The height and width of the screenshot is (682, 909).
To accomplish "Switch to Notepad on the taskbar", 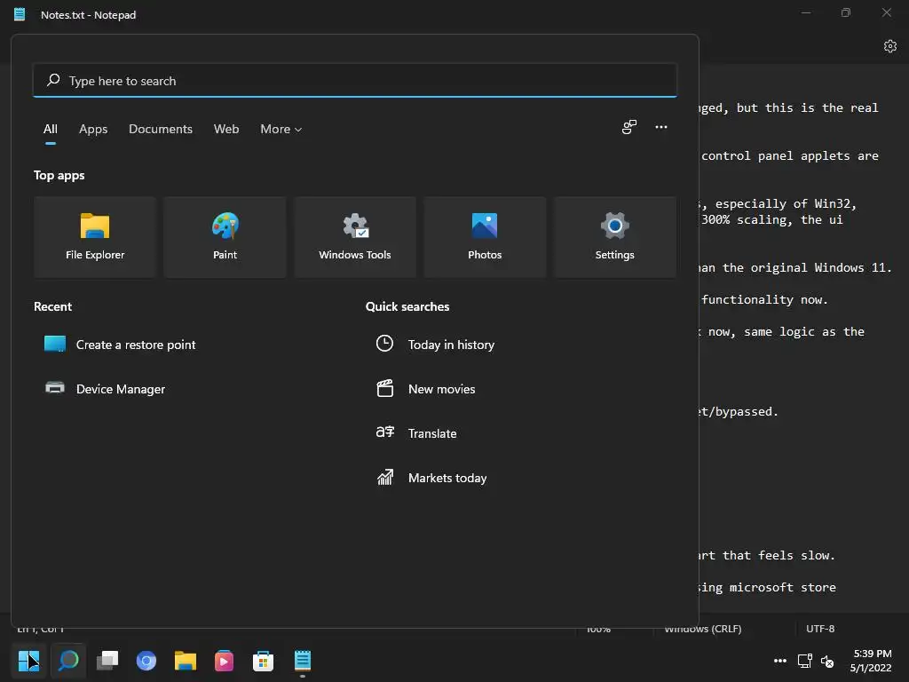I will tap(303, 661).
